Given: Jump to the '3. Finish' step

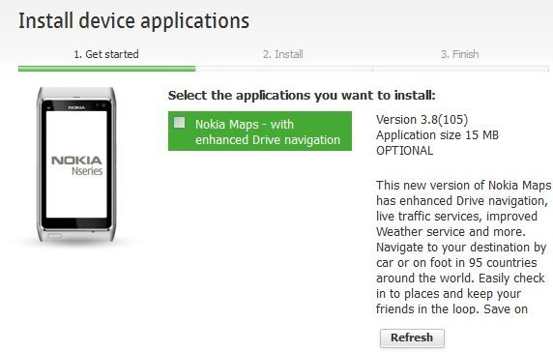Looking at the screenshot, I should 460,54.
